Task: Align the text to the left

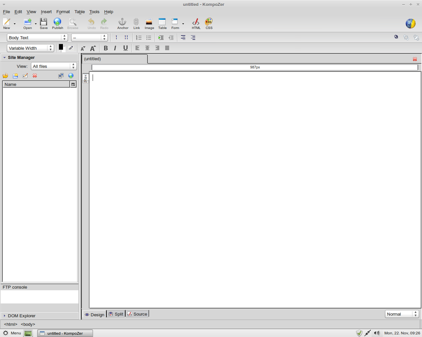Action: tap(137, 48)
